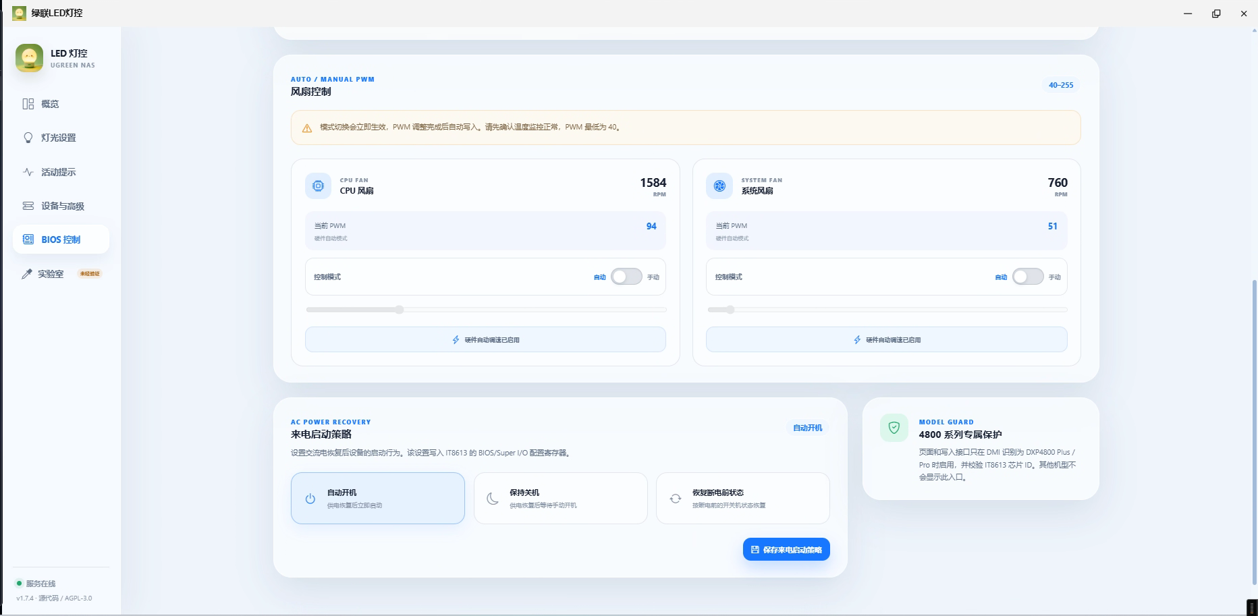The width and height of the screenshot is (1258, 616).
Task: Click the 活动提示 pulse icon in sidebar
Action: pos(28,172)
